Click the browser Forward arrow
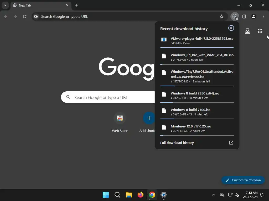269x201 pixels. coord(15,16)
